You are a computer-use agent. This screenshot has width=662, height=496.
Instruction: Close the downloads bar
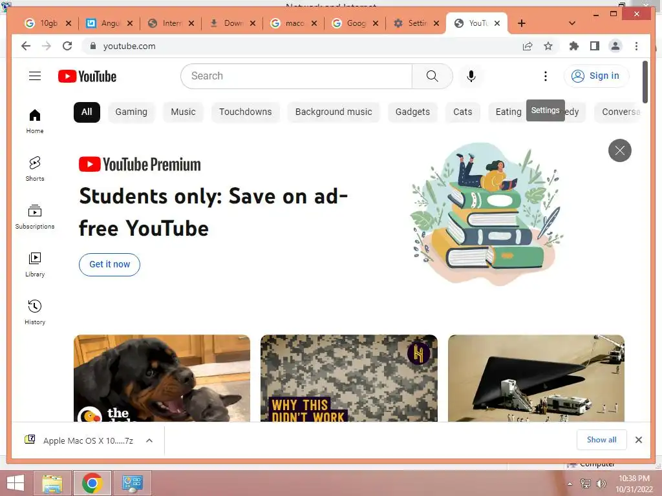638,440
